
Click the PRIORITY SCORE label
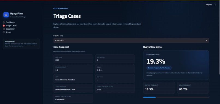[x=153, y=55]
